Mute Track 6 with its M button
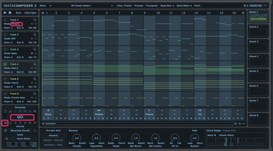273x151 pixels. [32, 98]
